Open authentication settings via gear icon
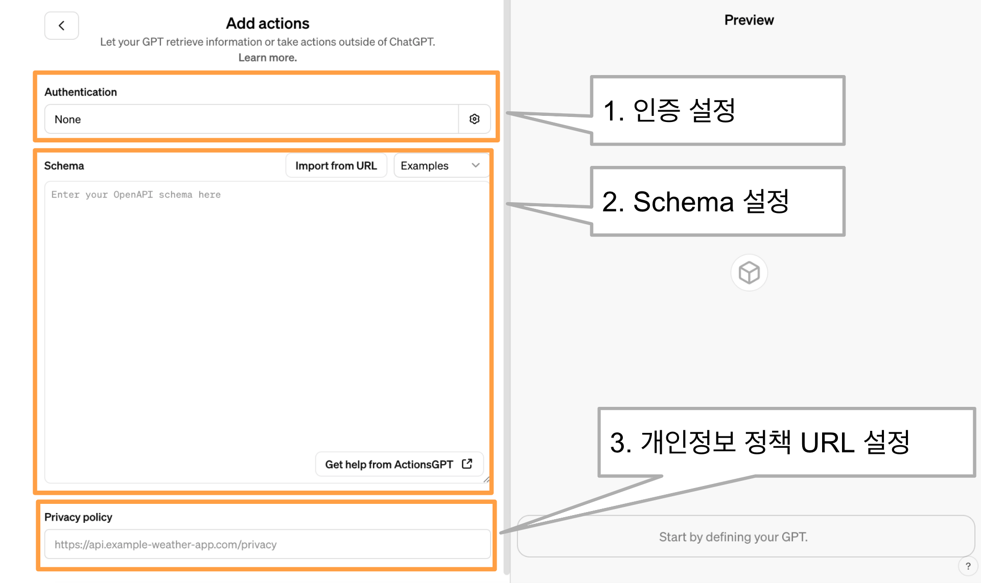The image size is (981, 583). click(474, 119)
